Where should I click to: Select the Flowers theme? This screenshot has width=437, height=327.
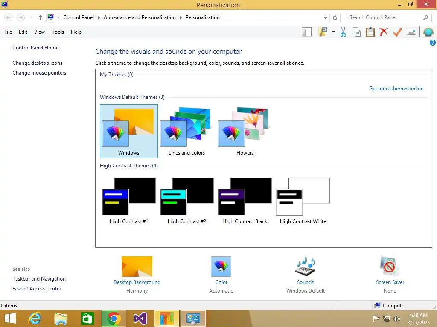(x=245, y=131)
